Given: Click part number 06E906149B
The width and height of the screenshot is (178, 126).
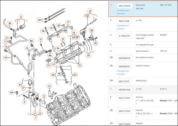Looking at the screenshot, I should tap(124, 89).
